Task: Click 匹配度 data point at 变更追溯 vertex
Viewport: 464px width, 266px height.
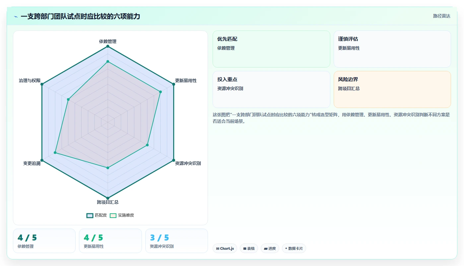Action: point(42,160)
